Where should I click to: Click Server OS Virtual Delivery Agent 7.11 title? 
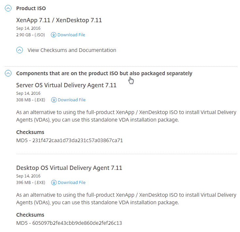click(66, 85)
